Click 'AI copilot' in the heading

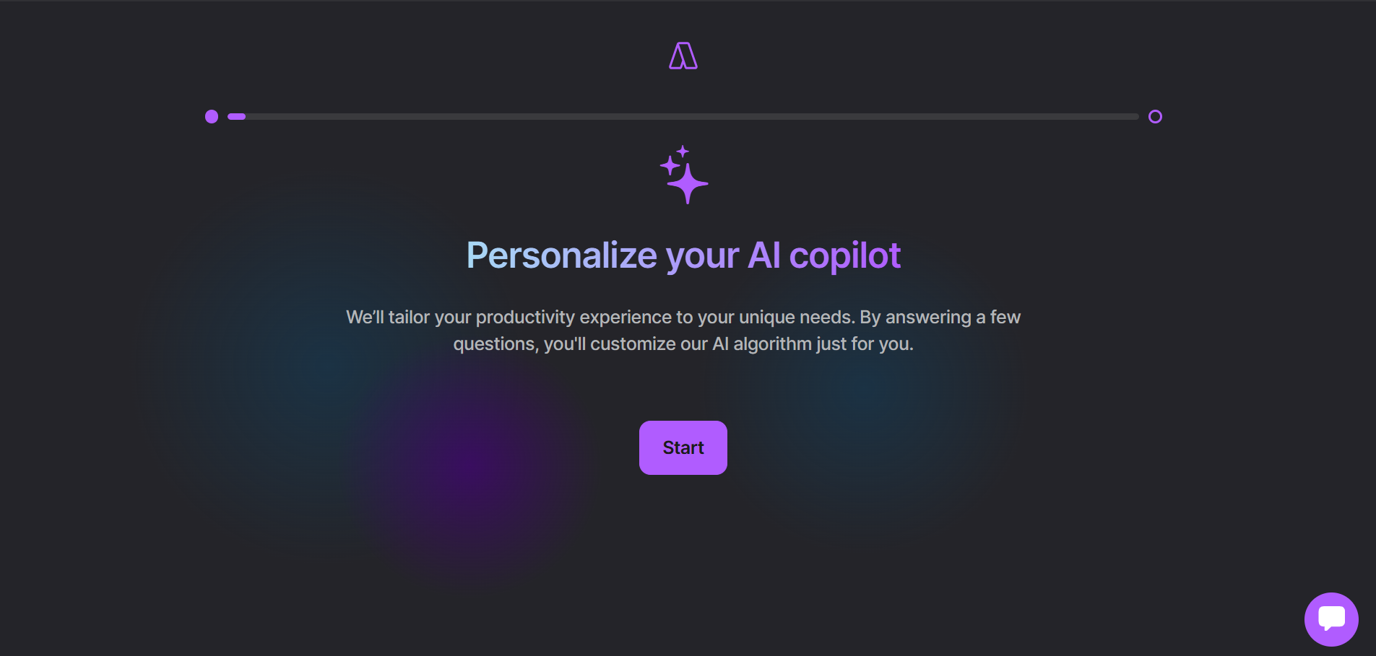824,255
